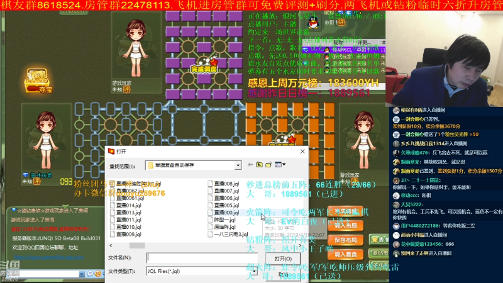
Task: Select file 阵型一.jql
Action: click(222, 219)
